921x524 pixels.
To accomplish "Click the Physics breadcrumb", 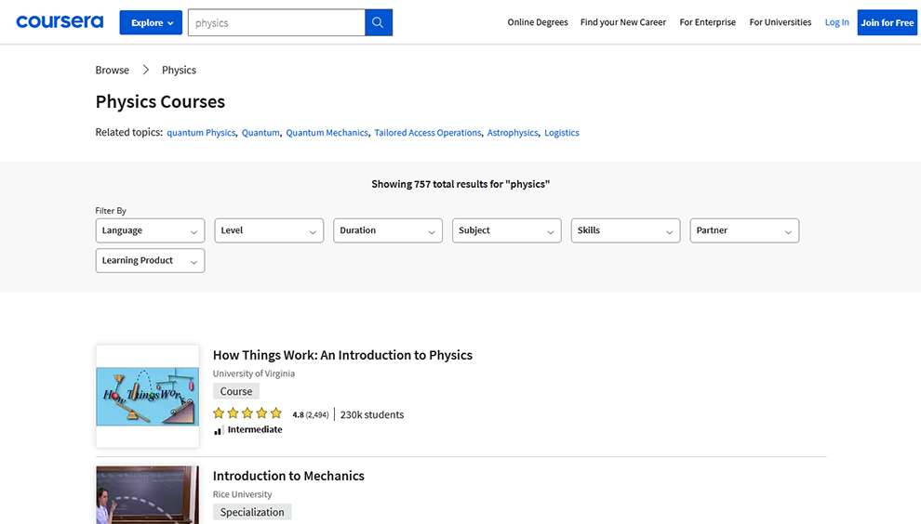I will (x=180, y=70).
